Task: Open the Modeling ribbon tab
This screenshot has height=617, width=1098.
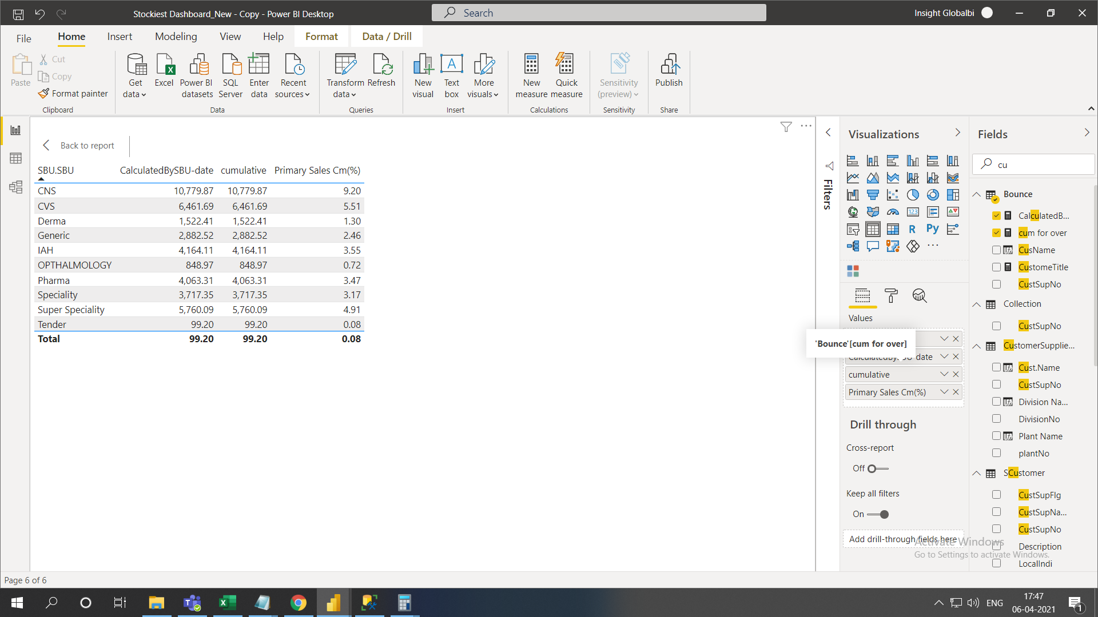Action: [x=176, y=37]
